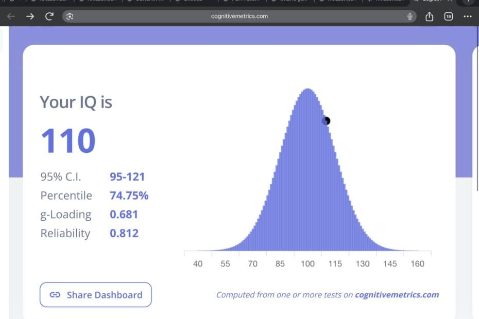The width and height of the screenshot is (479, 319).
Task: Click the black marker dot on the bell curve
Action: coord(326,120)
